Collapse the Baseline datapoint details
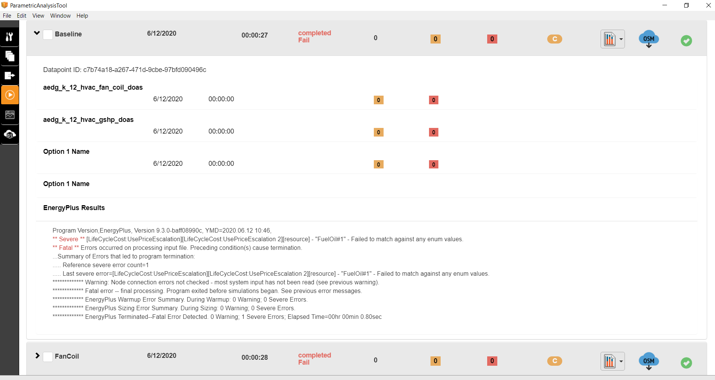The width and height of the screenshot is (715, 380). [x=36, y=33]
